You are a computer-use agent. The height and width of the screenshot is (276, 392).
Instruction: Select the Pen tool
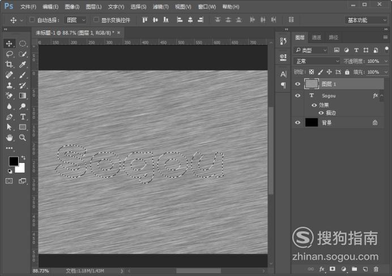coord(9,117)
